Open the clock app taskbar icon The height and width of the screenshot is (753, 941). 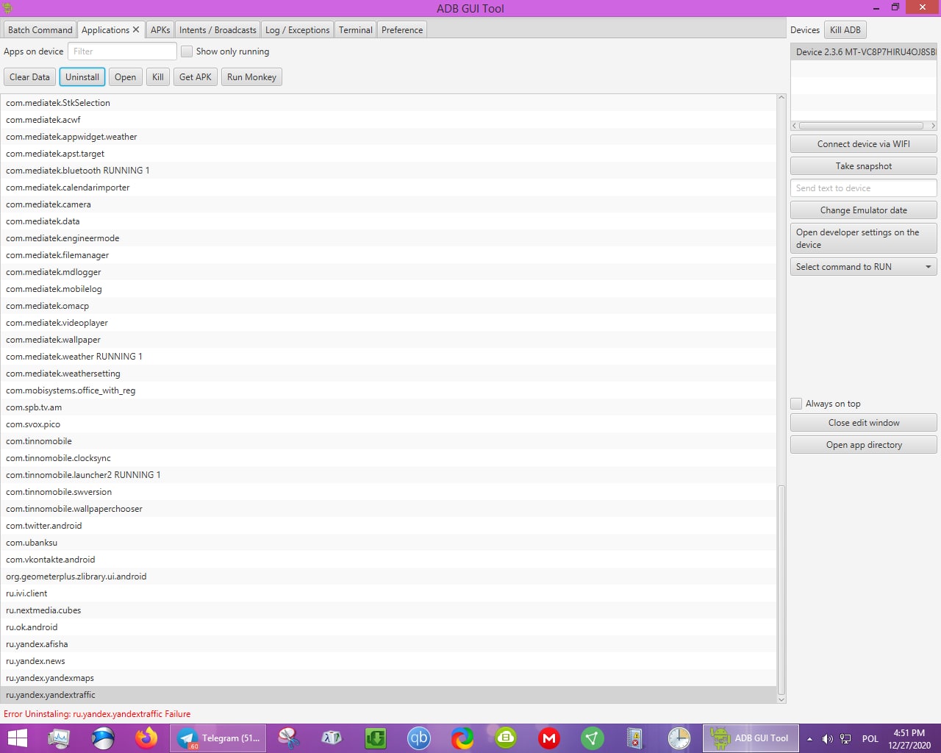pos(679,738)
